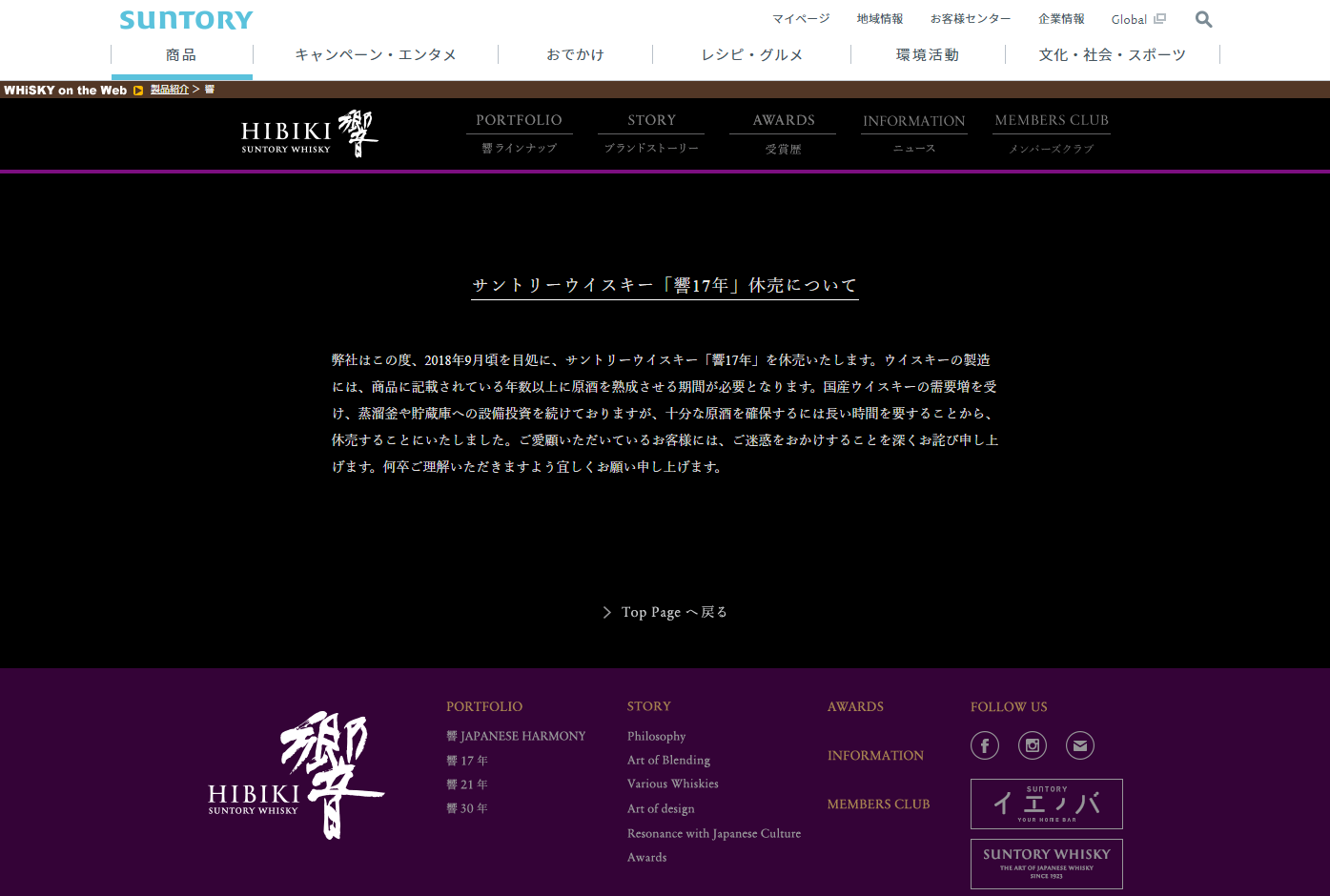Open 響 JAPANESE HARMONY footer link

click(516, 736)
